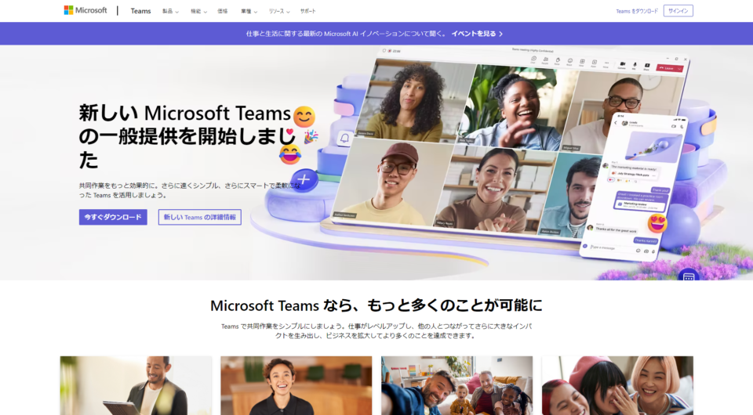Screen dimensions: 753x415
Task: Click the サインイン button
Action: (678, 11)
